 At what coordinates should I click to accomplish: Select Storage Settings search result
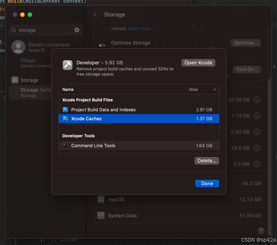click(x=30, y=92)
